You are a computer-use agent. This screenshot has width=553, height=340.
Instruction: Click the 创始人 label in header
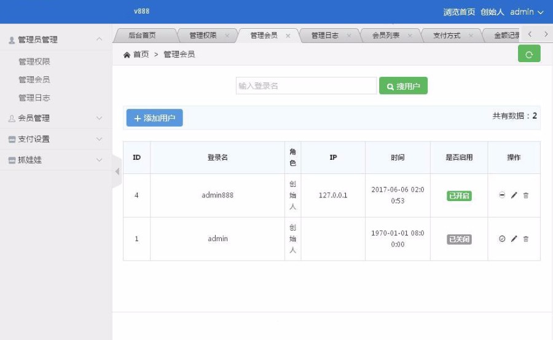click(492, 12)
